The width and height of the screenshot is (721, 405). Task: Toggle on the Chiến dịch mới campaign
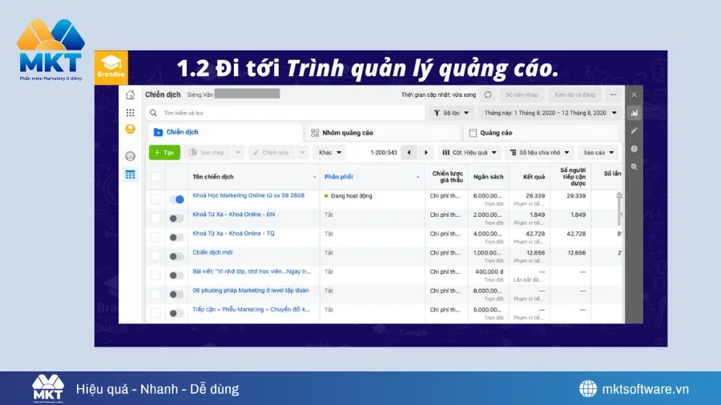(x=176, y=256)
